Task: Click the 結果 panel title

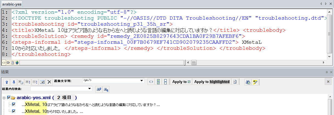Action: tap(5, 72)
